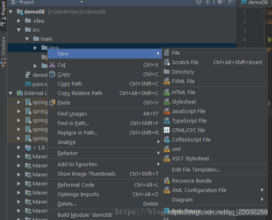Image resolution: width=272 pixels, height=220 pixels.
Task: Collapse the src folder
Action: pos(19,30)
